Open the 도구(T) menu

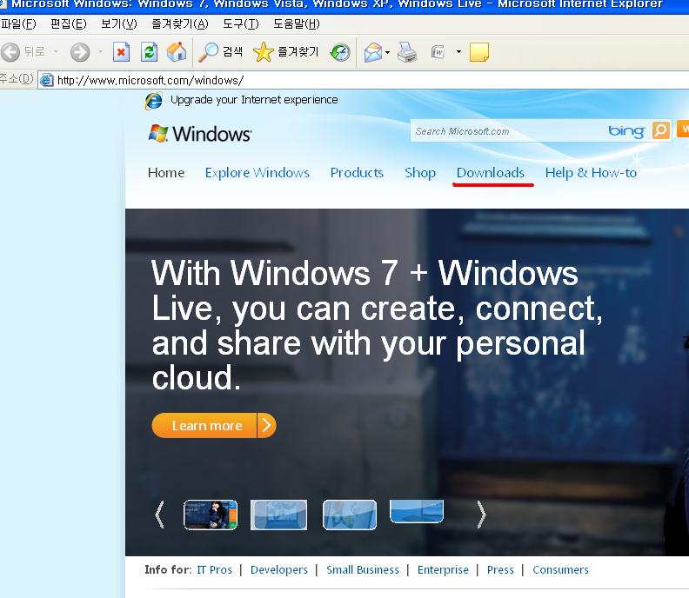240,23
